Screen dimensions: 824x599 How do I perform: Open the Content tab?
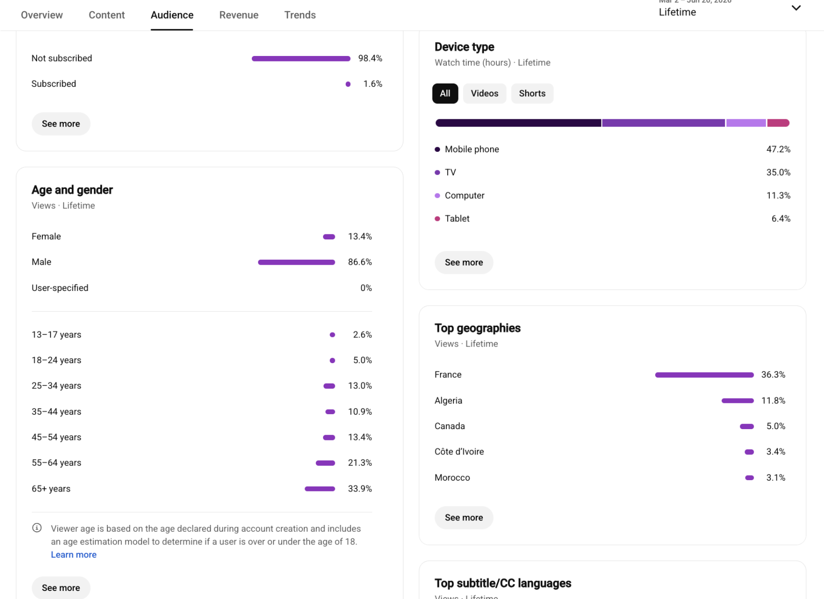tap(106, 15)
